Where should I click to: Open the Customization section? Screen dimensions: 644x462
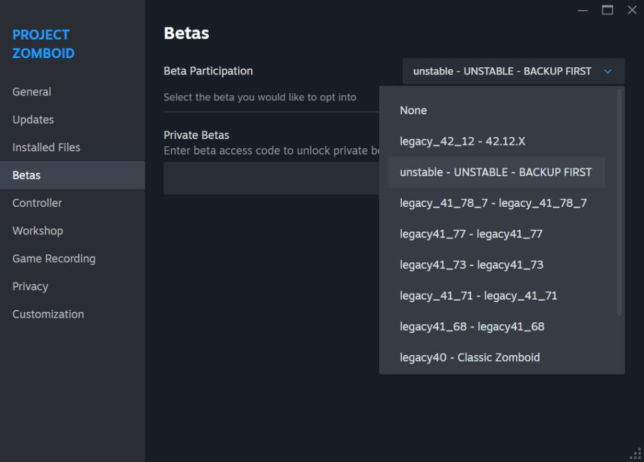(48, 314)
